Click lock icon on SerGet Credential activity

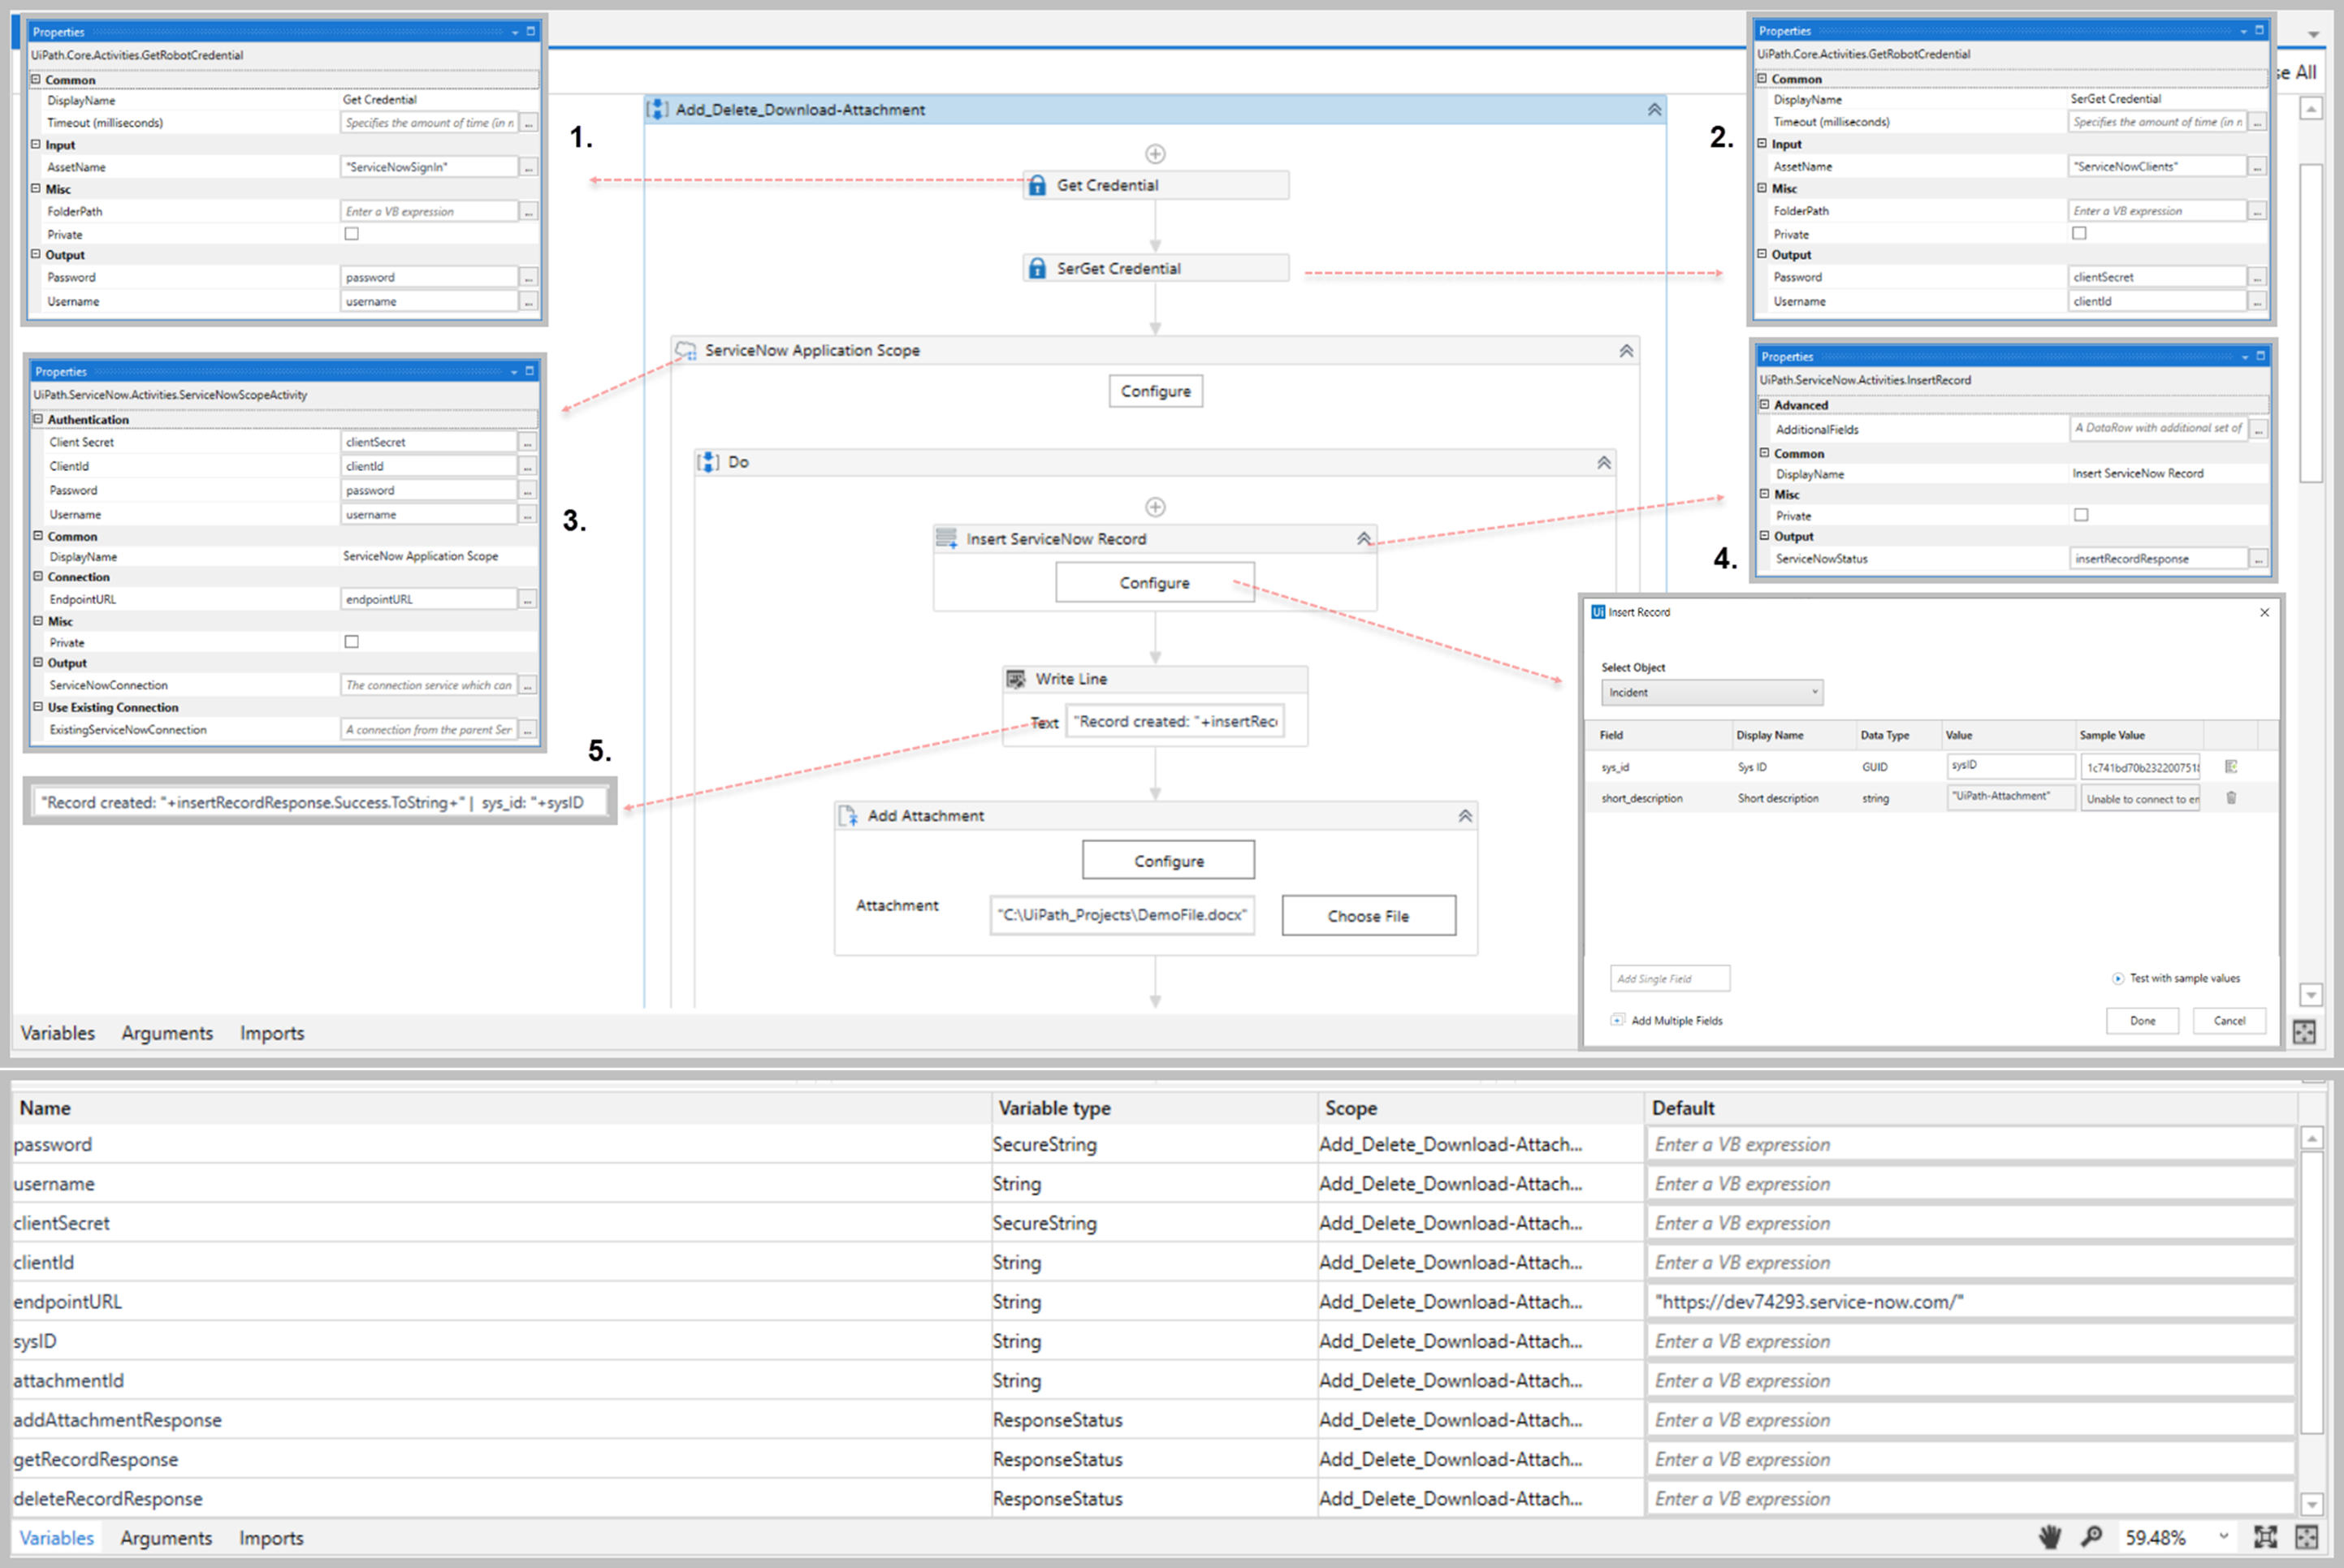click(x=1038, y=268)
